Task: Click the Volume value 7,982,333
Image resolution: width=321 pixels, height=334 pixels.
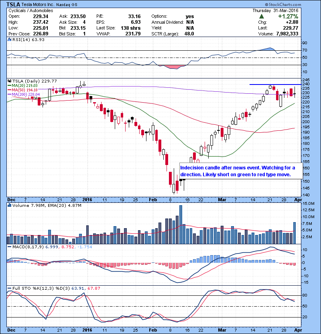Action: pyautogui.click(x=287, y=34)
